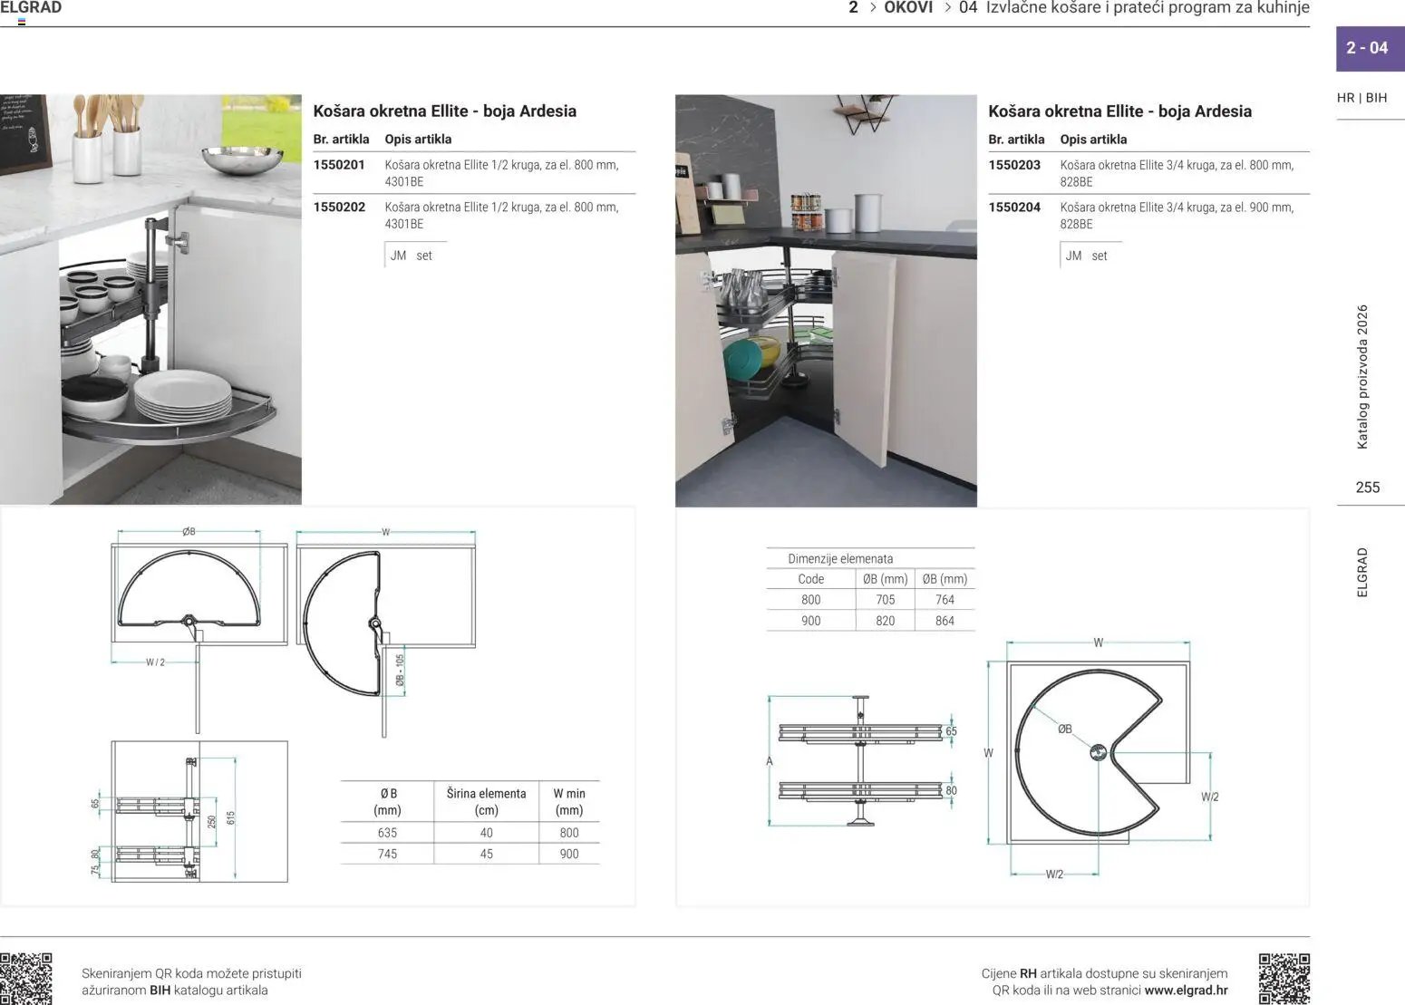Click the half-circle top-view diagram with ØB
Image resolution: width=1405 pixels, height=1005 pixels.
pos(199,630)
